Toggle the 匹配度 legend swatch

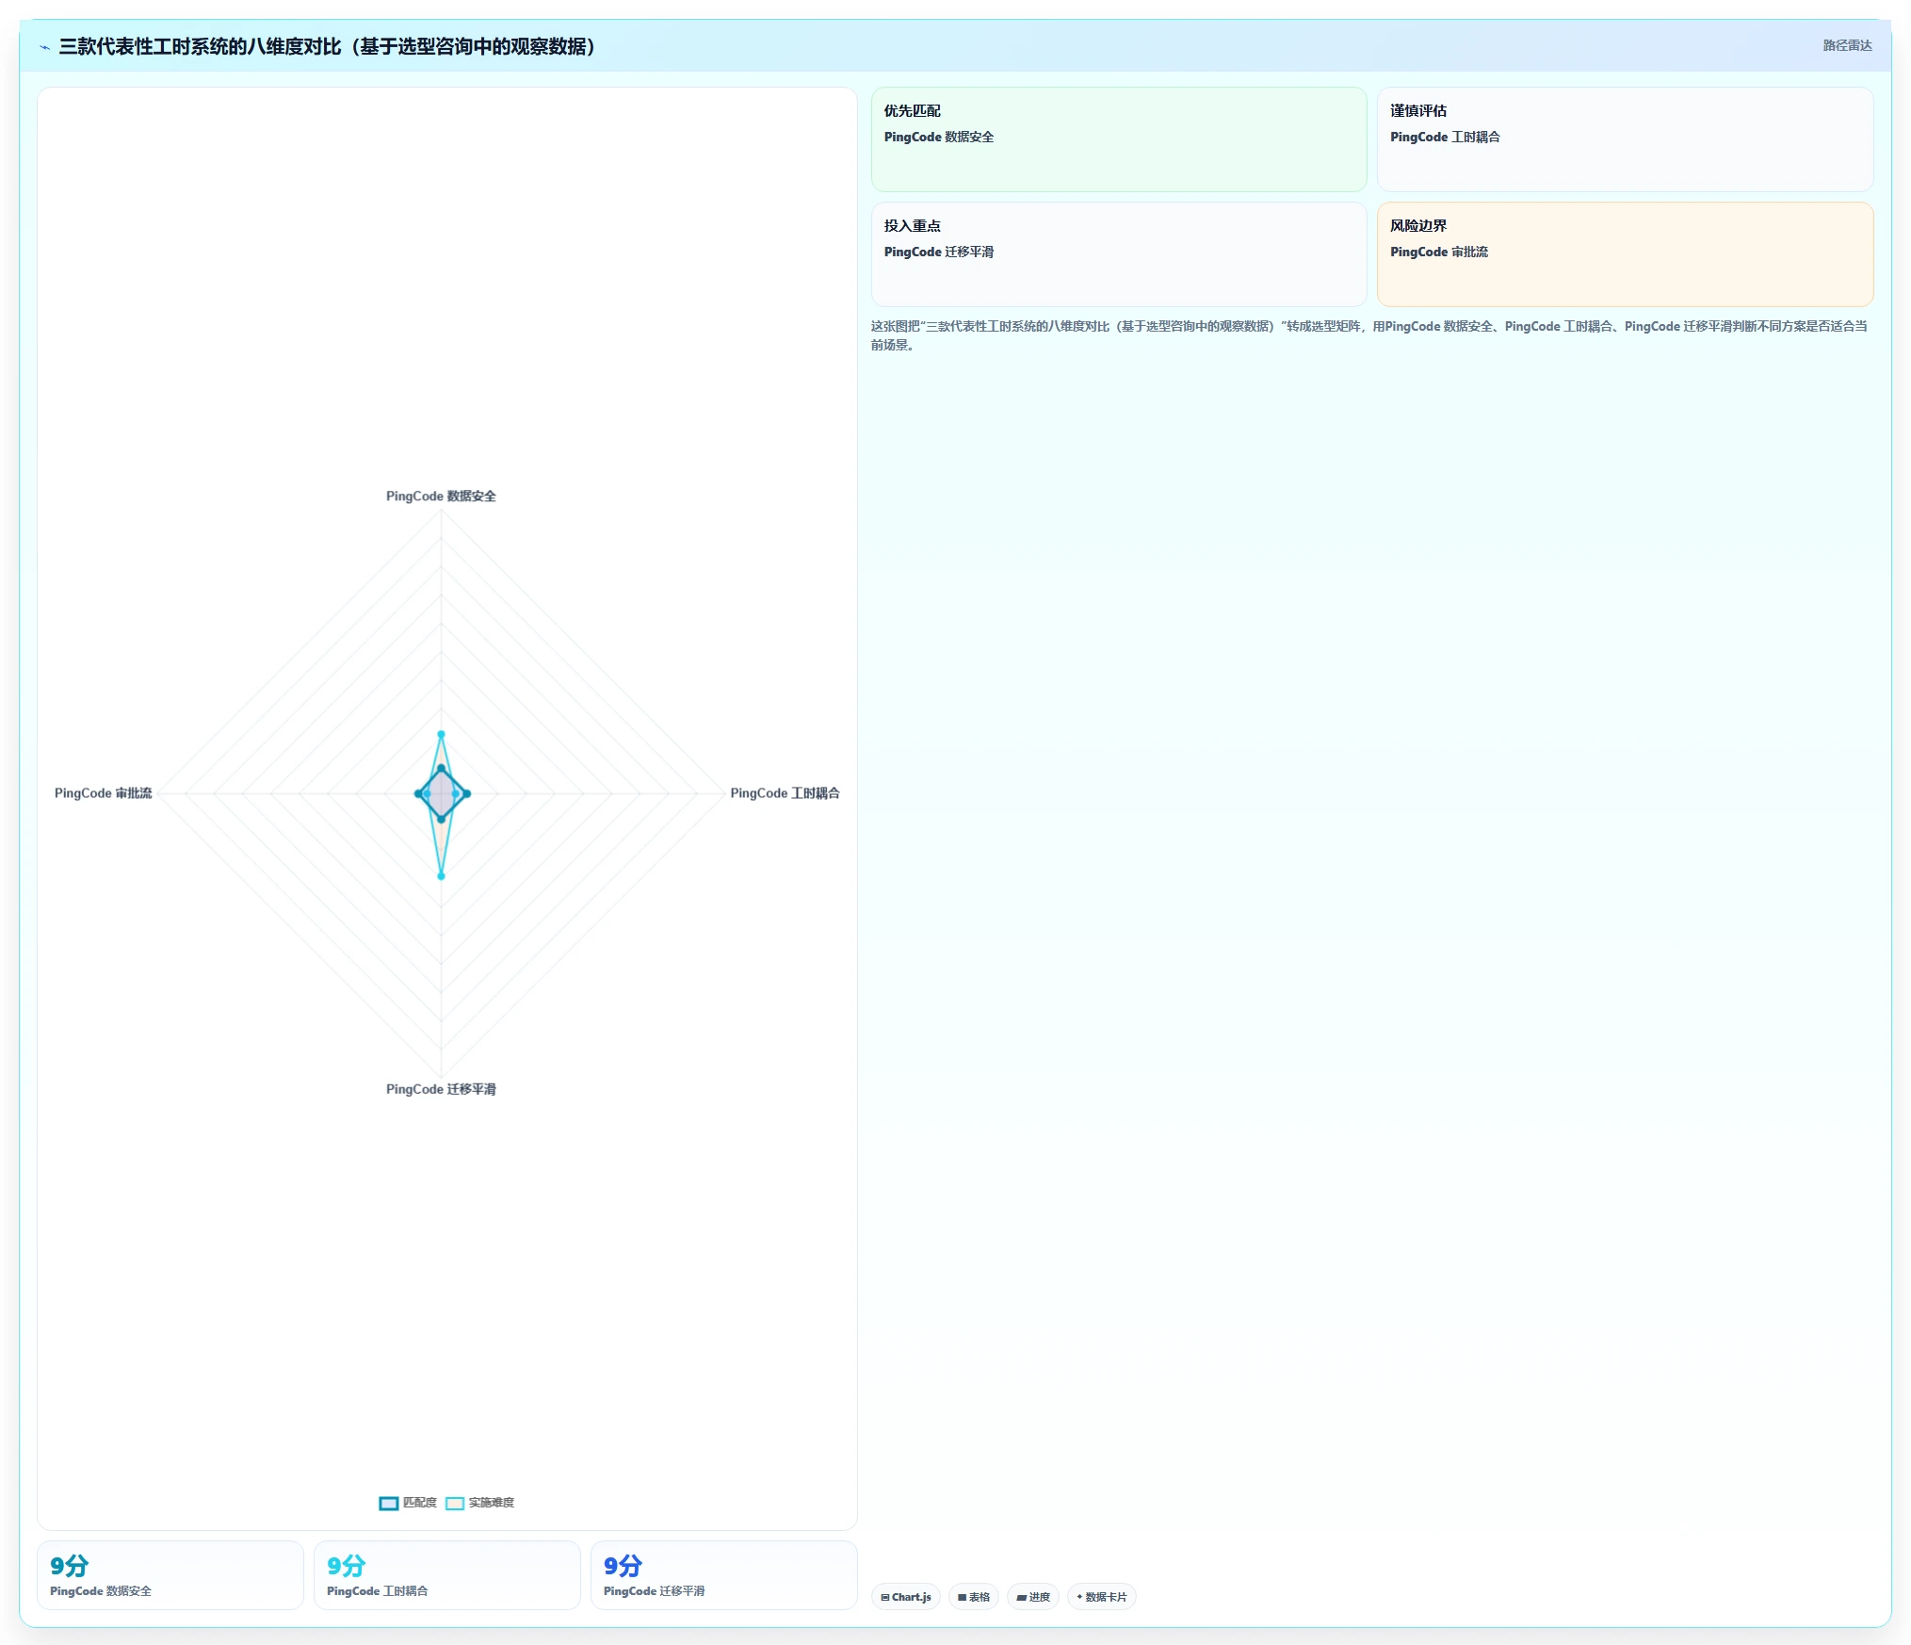(389, 1503)
